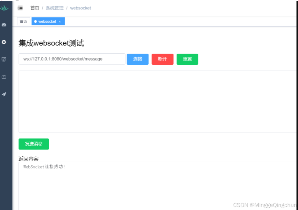298x210 pixels.
Task: Click the 返回内容 label
Action: point(29,159)
